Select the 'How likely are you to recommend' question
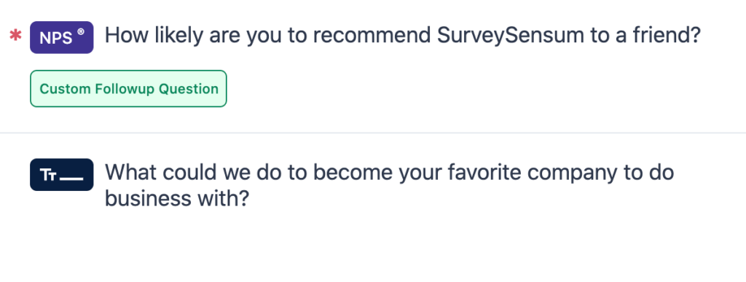This screenshot has height=282, width=746. click(x=402, y=35)
